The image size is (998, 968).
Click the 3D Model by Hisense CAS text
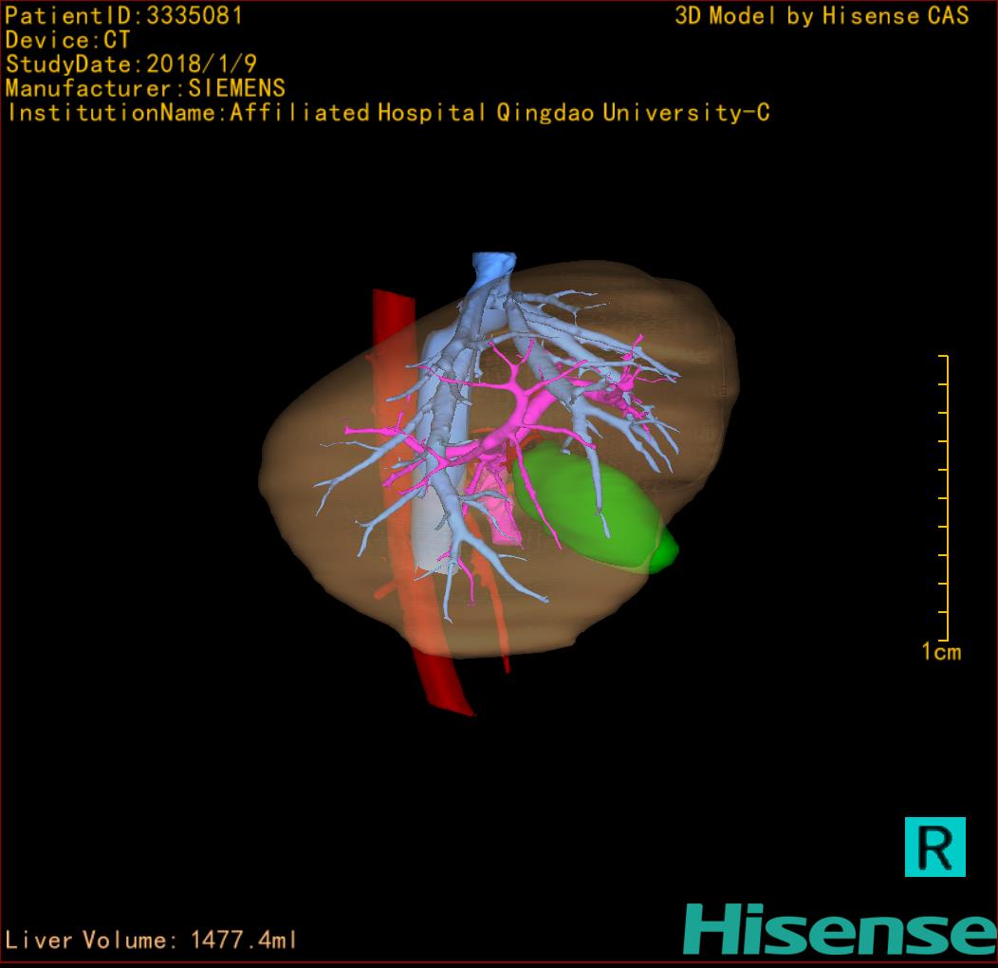(x=822, y=15)
